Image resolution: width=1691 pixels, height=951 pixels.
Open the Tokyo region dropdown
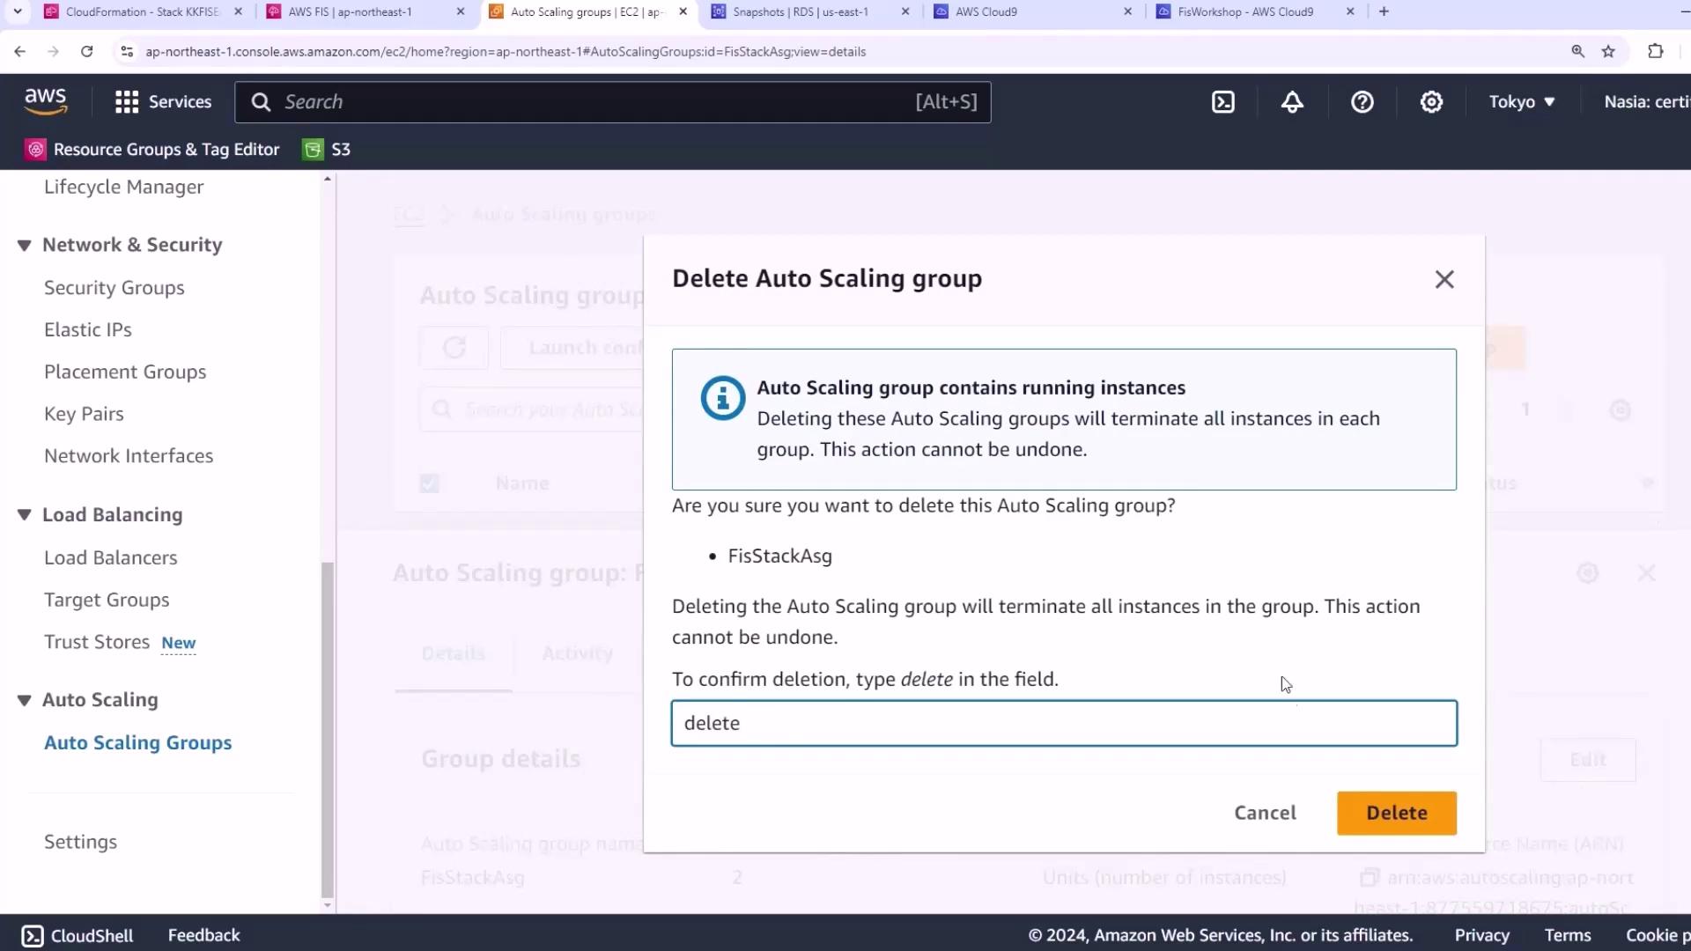1521,102
